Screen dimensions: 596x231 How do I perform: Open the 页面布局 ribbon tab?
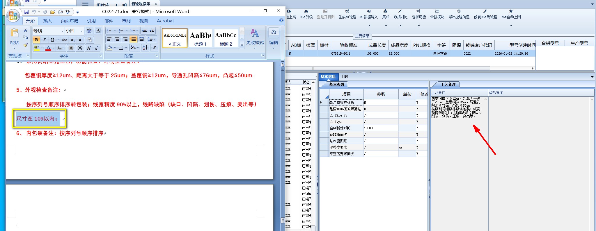click(70, 21)
